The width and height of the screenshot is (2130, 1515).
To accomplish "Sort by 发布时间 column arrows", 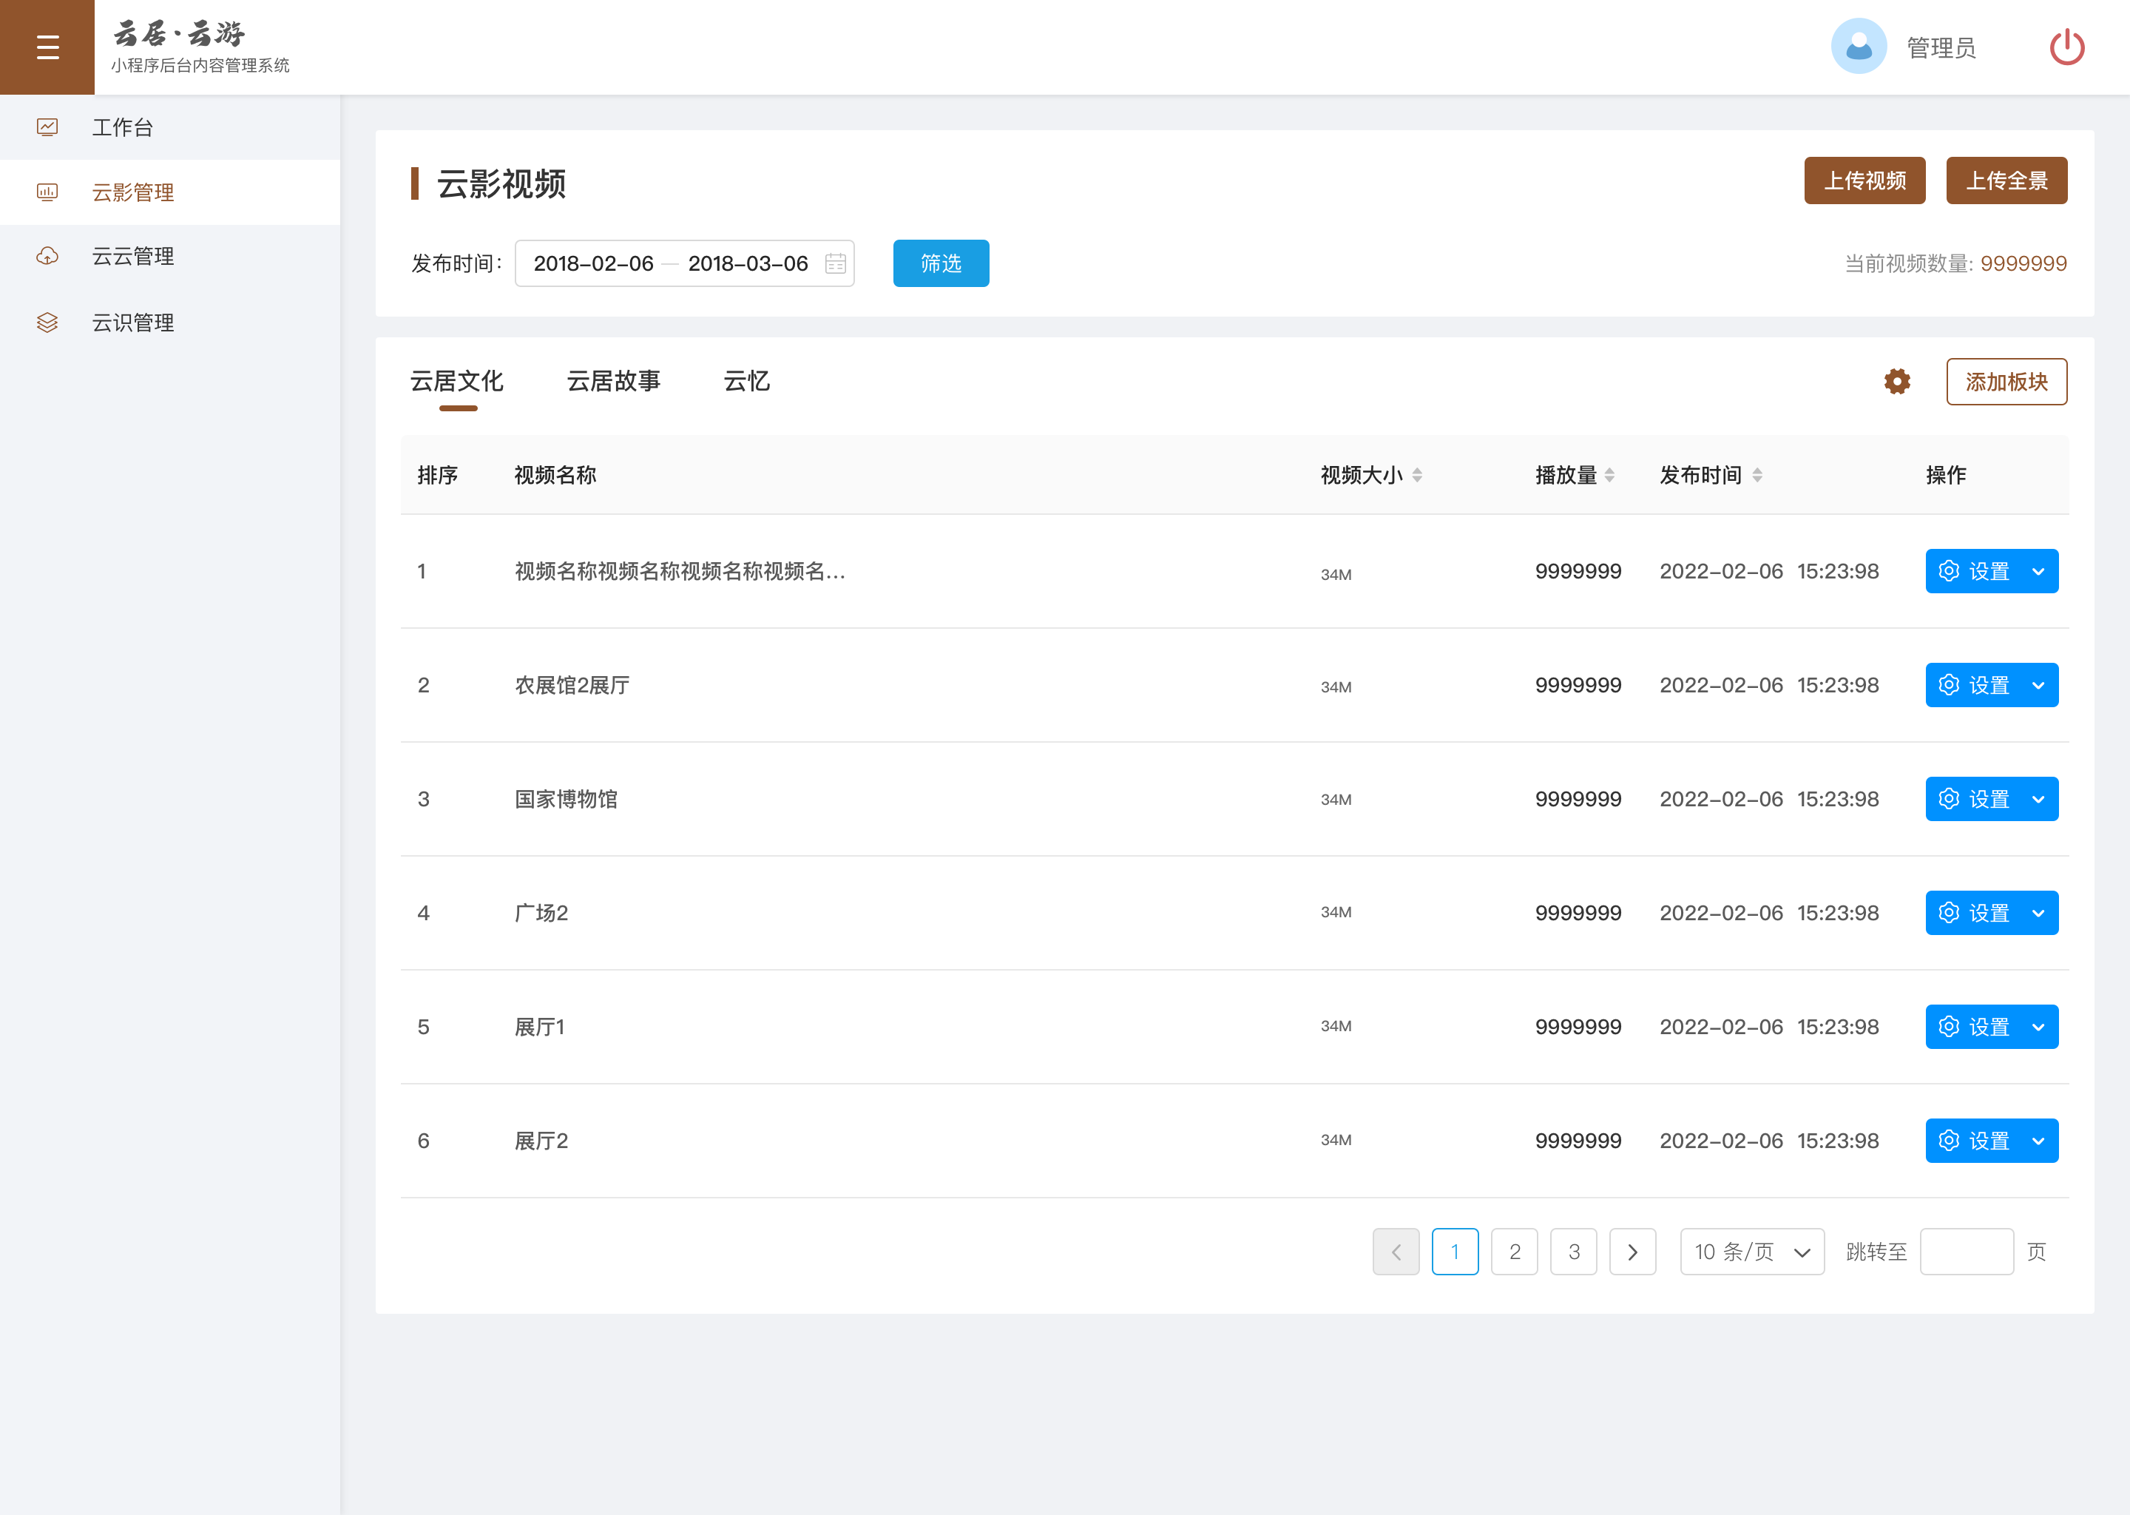I will click(1757, 476).
